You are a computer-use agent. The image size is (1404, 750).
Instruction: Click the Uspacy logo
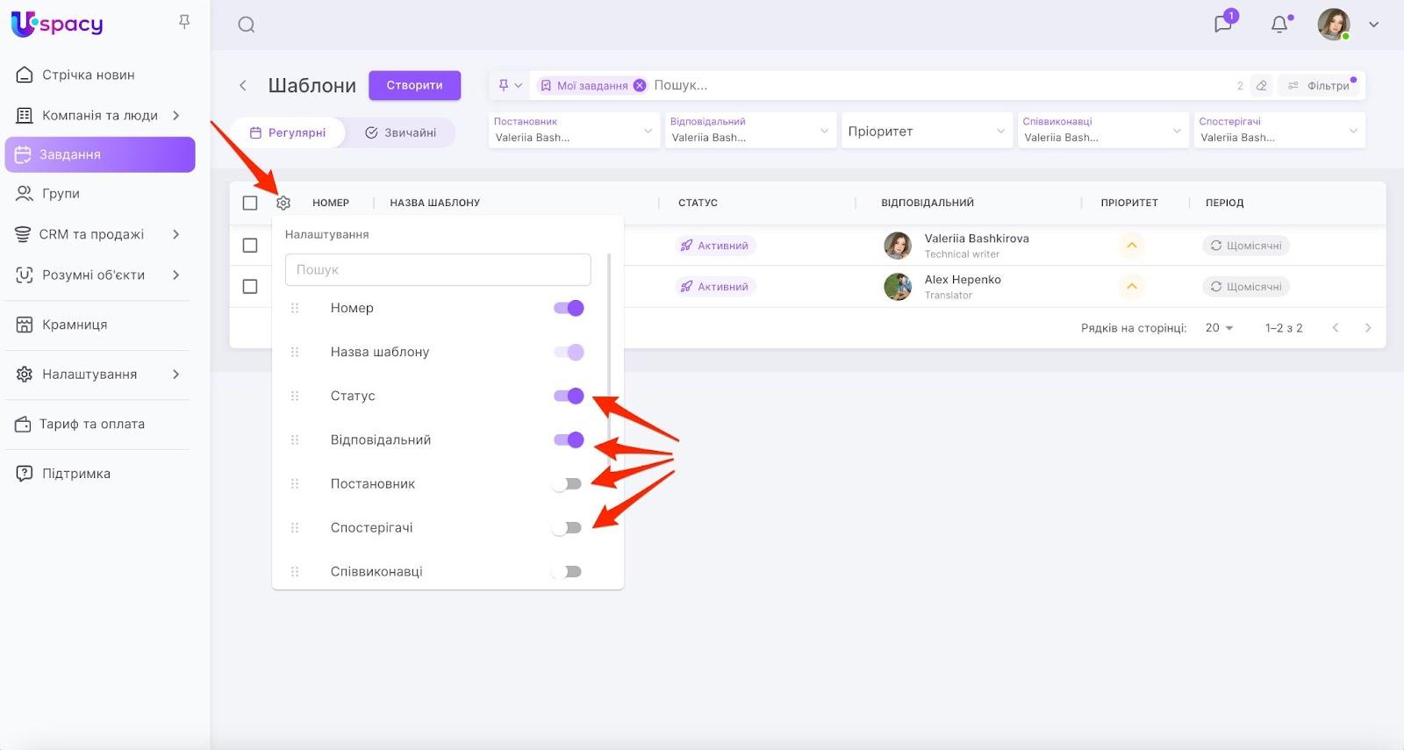(x=57, y=24)
